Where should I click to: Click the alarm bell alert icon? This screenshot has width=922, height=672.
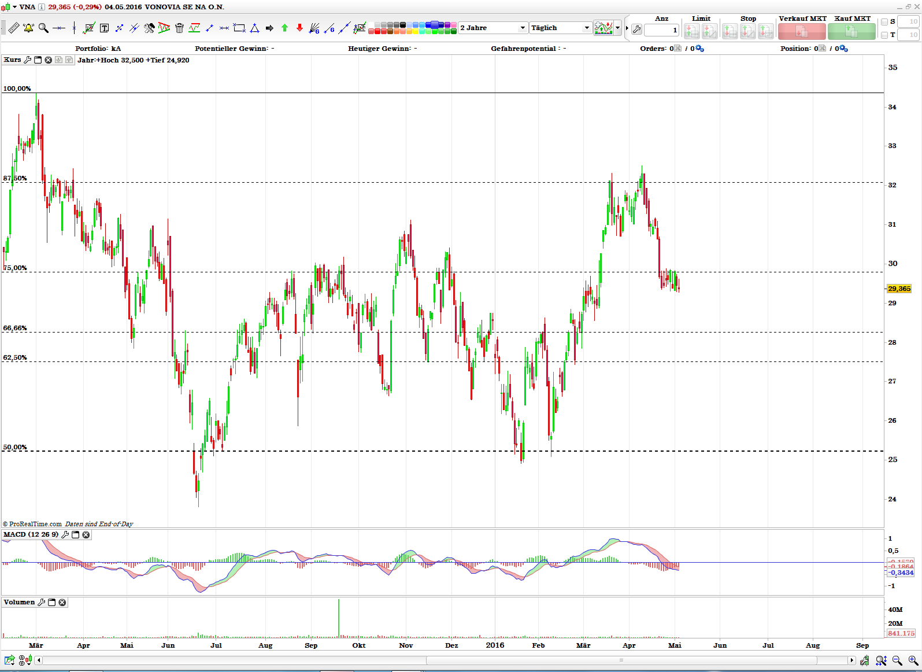(28, 28)
